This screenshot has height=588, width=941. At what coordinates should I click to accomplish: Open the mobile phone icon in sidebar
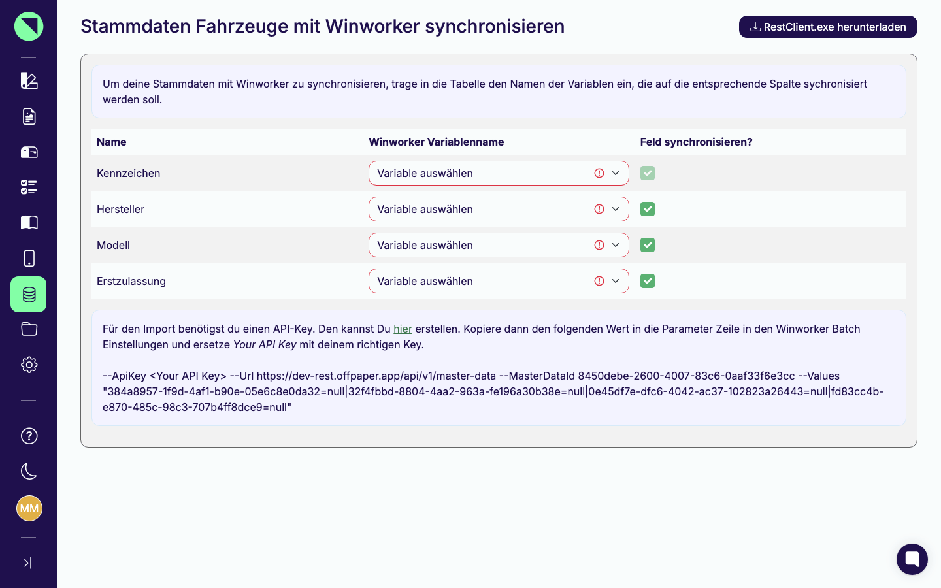pos(29,258)
